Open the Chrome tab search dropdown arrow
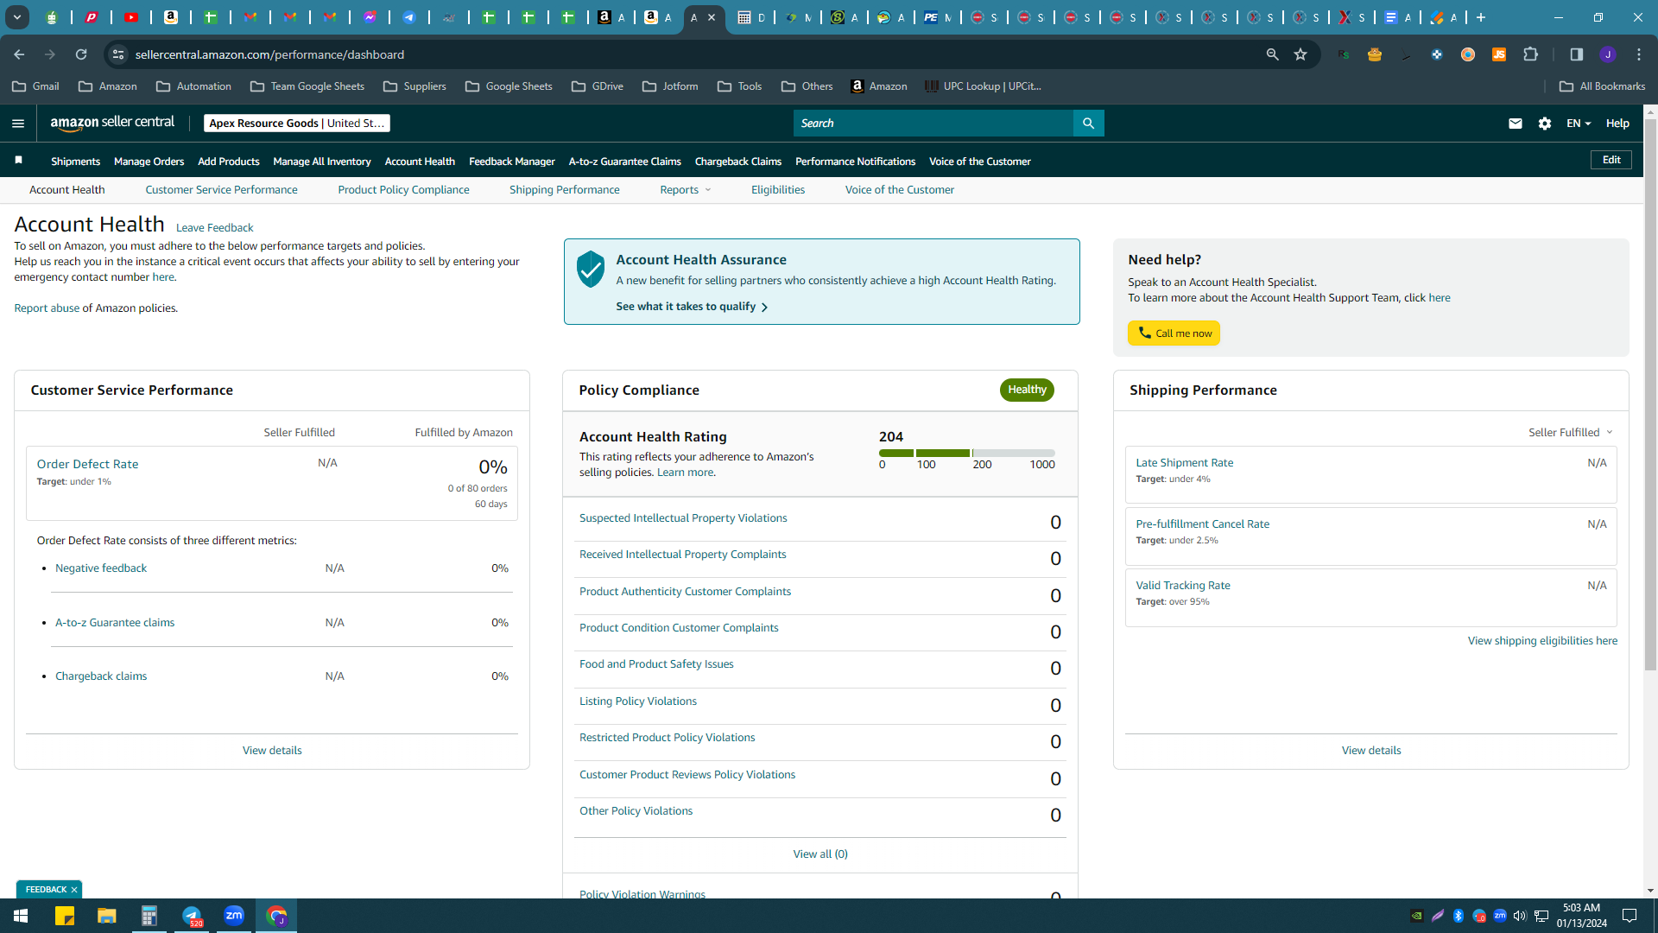1658x933 pixels. click(x=17, y=17)
